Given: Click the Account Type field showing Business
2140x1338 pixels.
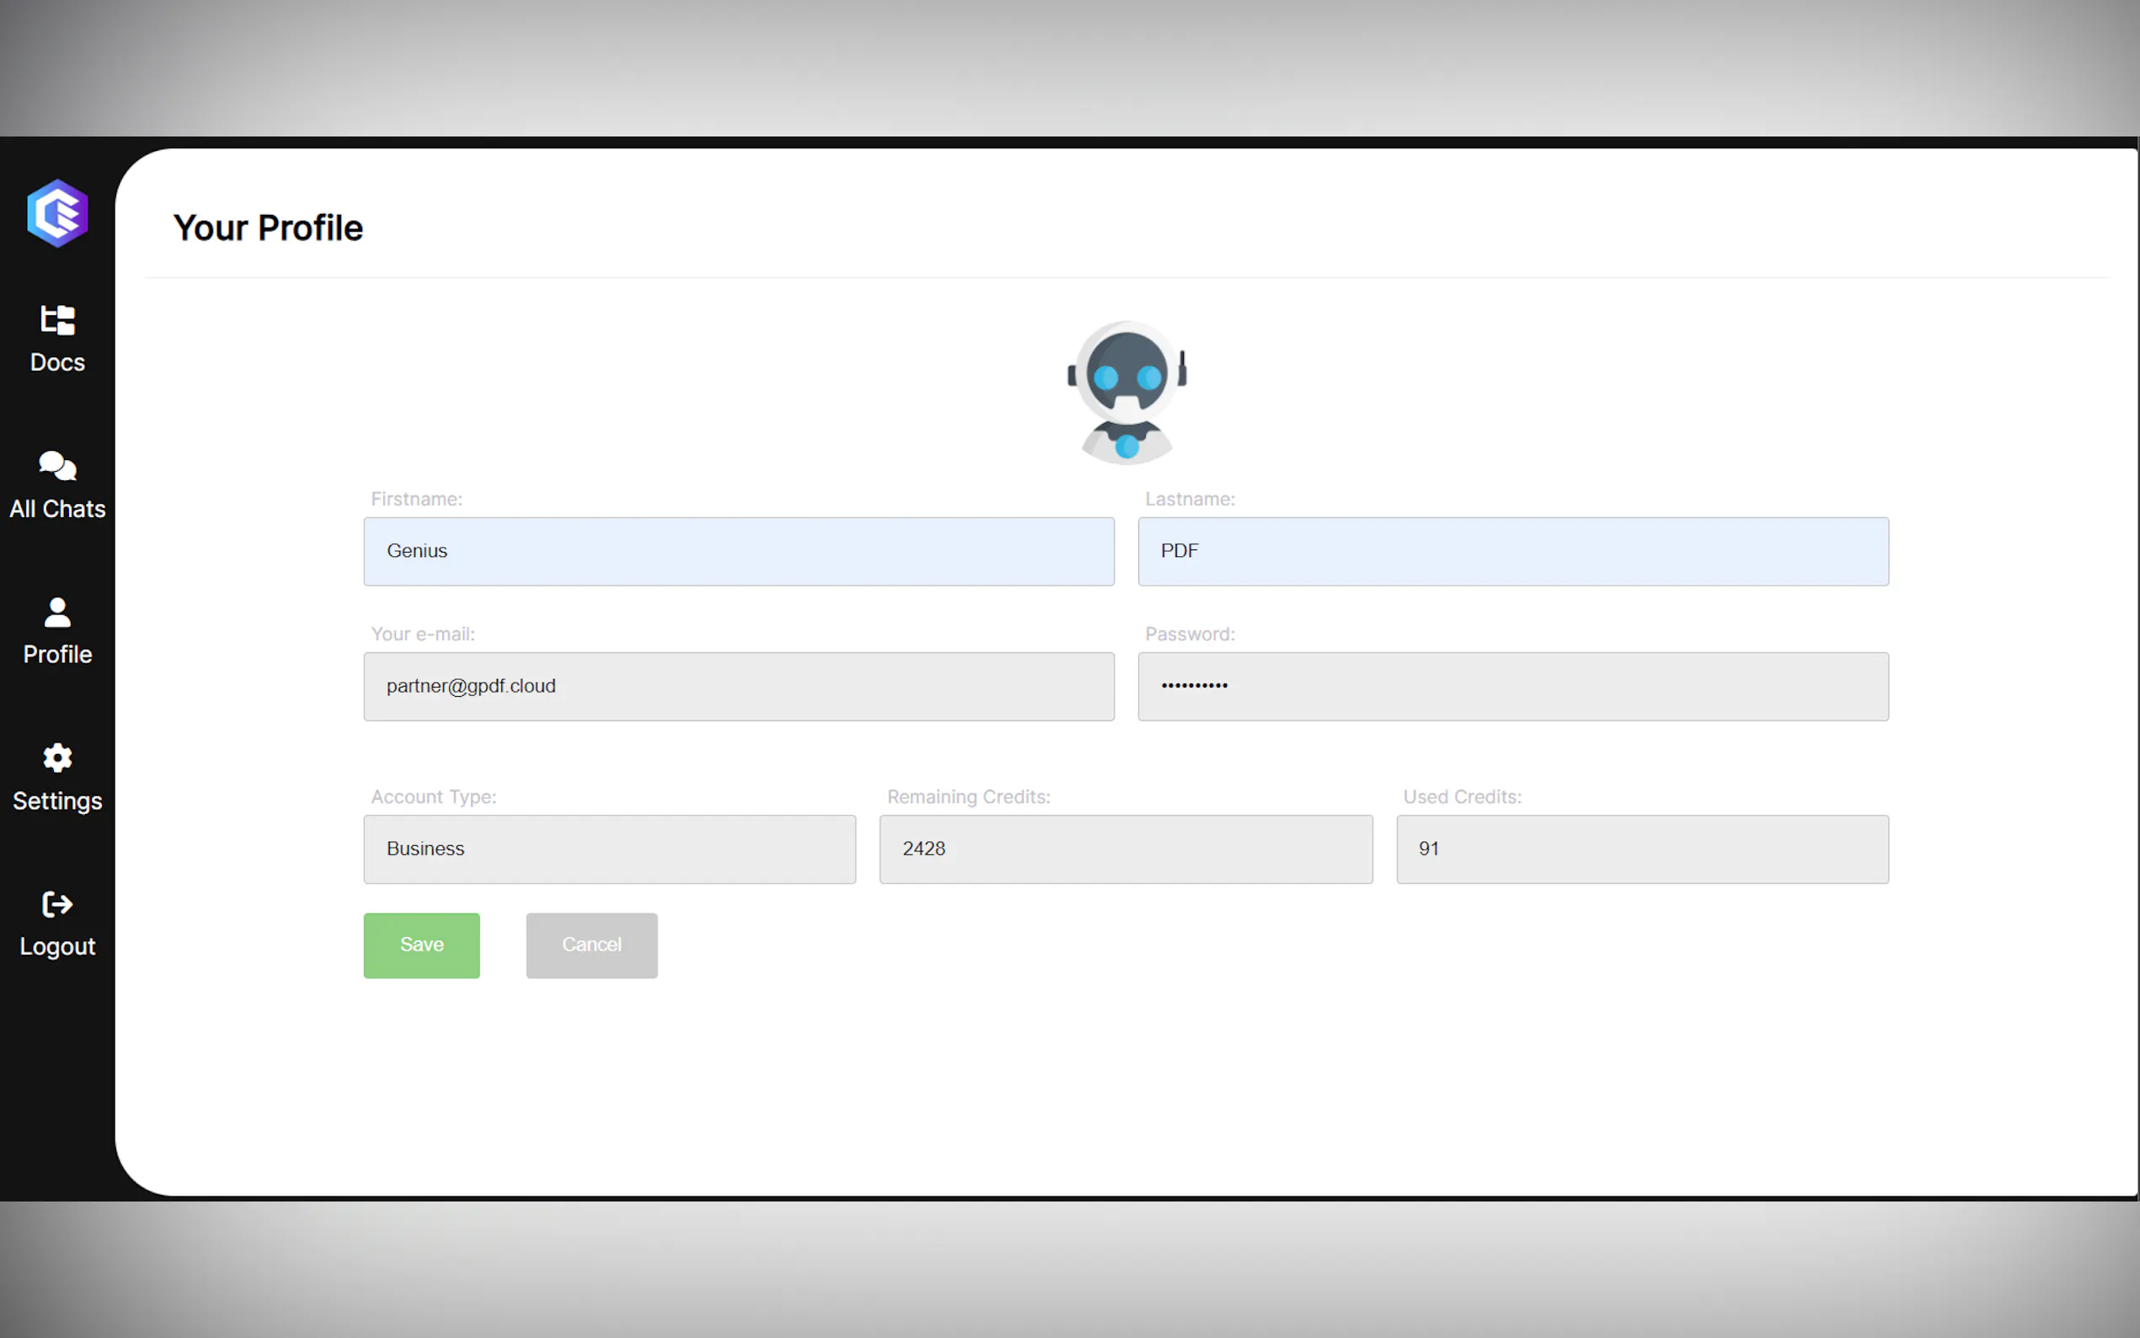Looking at the screenshot, I should [x=609, y=848].
